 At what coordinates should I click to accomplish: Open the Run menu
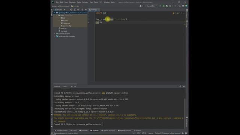[x=91, y=2]
